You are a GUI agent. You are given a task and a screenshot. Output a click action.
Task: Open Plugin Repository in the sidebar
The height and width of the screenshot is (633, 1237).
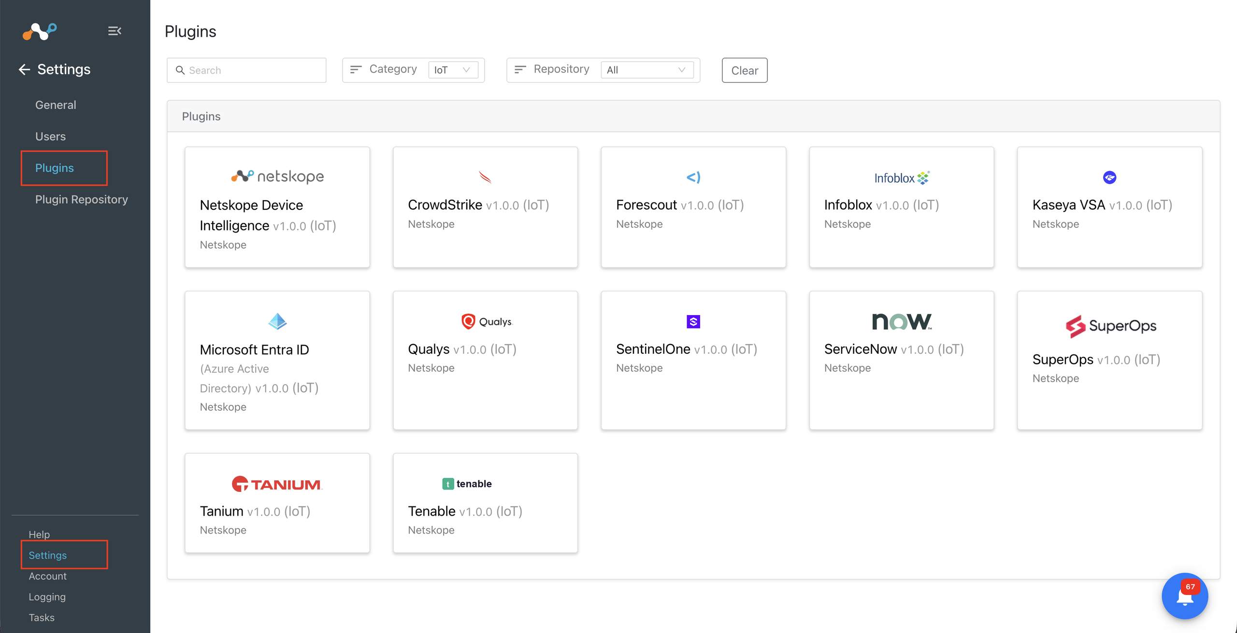click(82, 200)
